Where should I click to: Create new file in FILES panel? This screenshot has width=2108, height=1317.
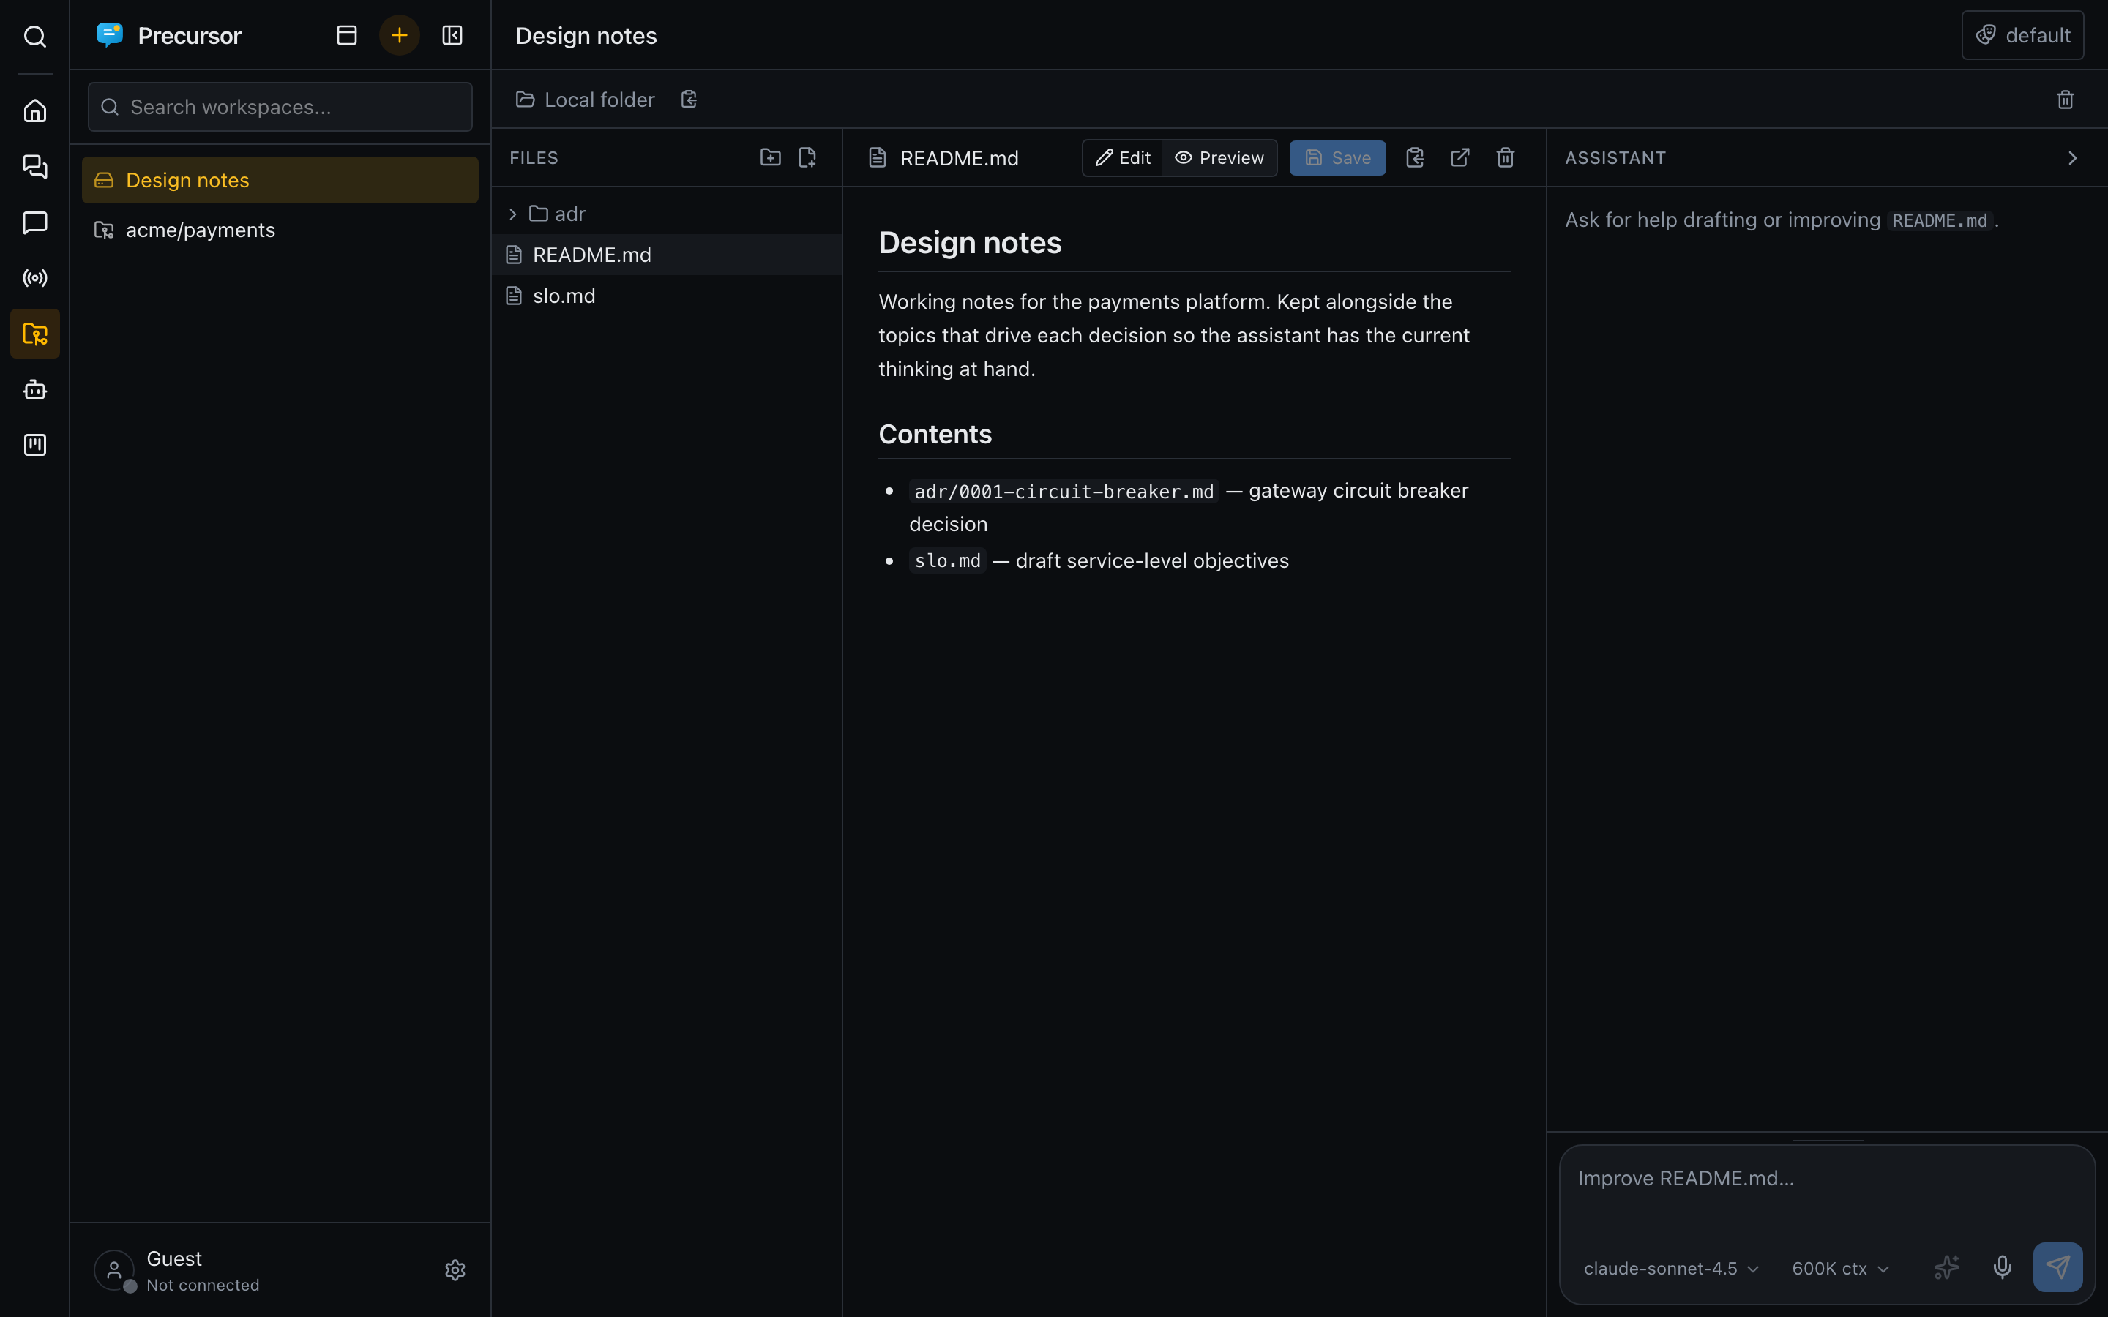coord(807,157)
